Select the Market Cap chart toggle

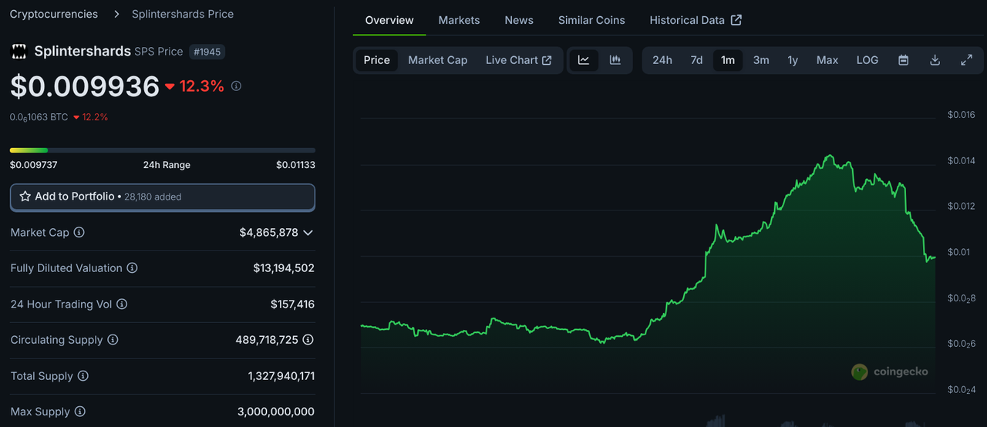click(x=438, y=60)
